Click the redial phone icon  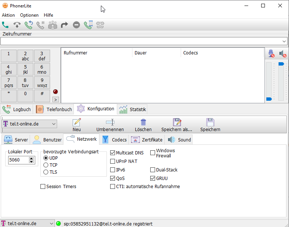(x=29, y=25)
